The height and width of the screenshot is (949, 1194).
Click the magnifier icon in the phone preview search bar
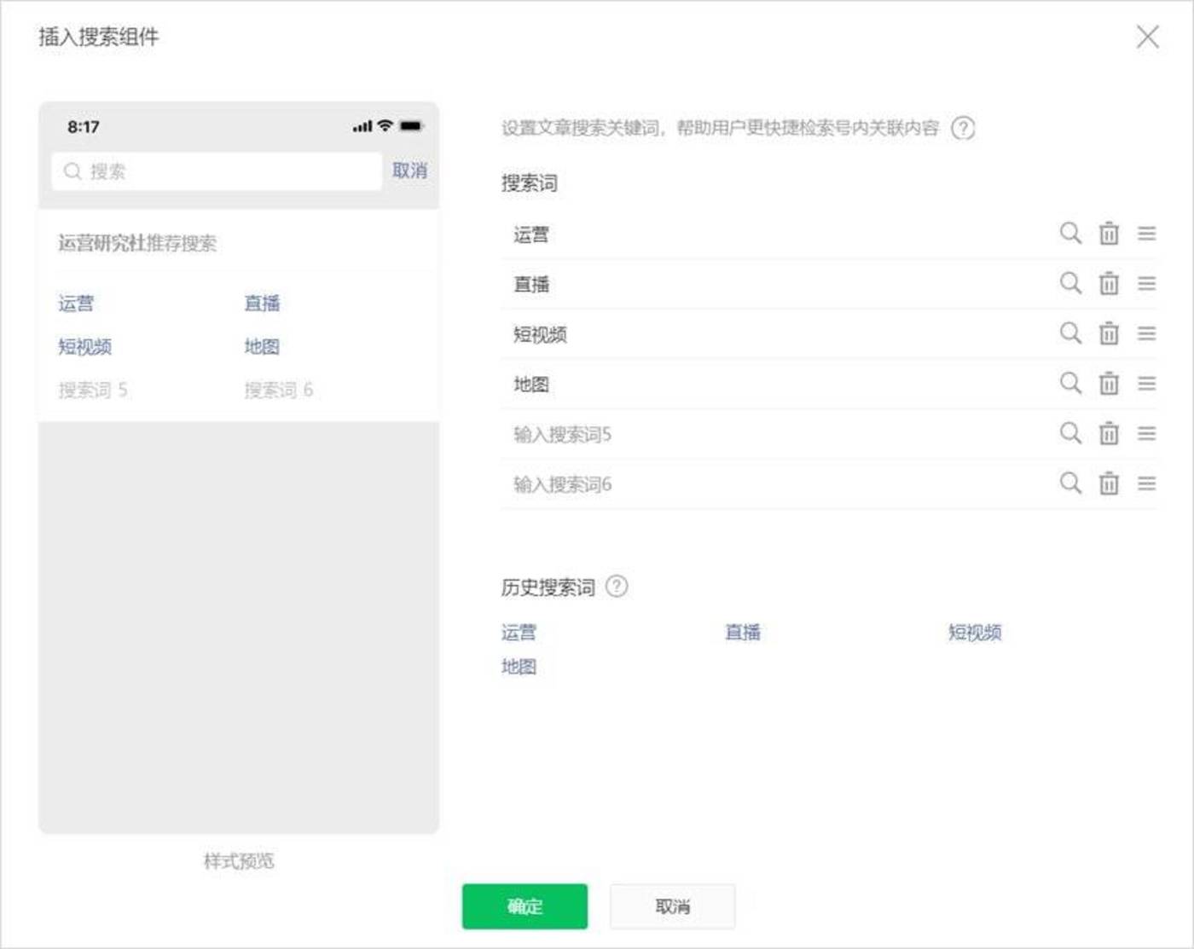point(72,171)
